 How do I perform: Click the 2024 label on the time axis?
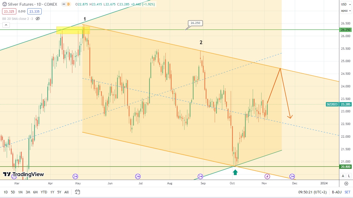(324, 183)
